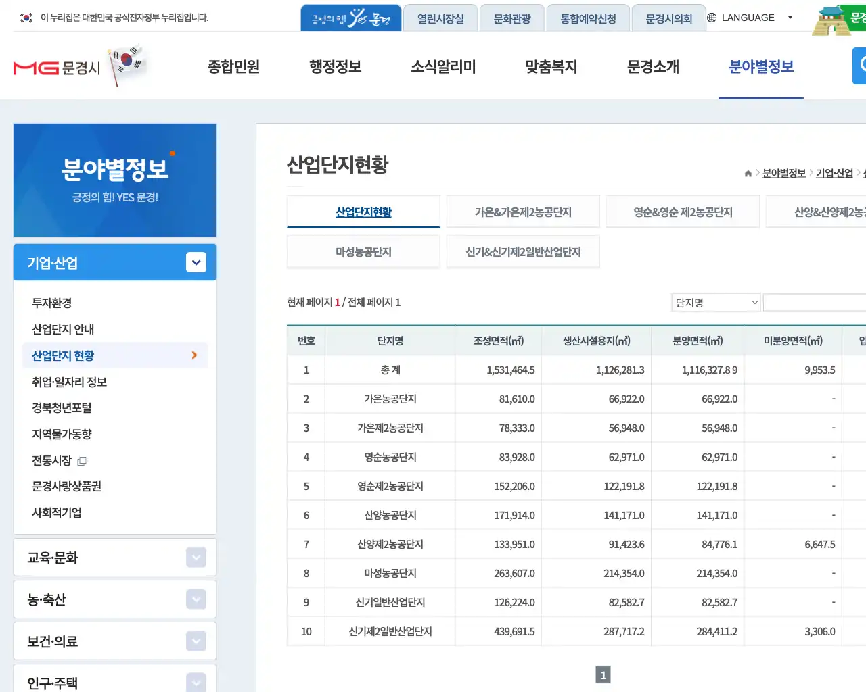Viewport: 866px width, 692px height.
Task: Click the 영순농공단지 table cell
Action: pos(390,458)
